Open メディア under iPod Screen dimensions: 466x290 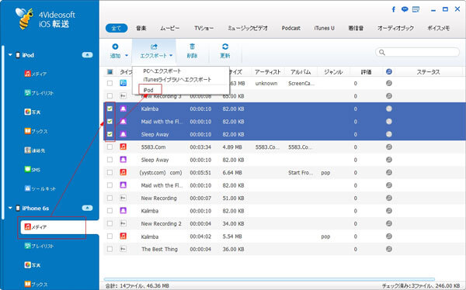[36, 74]
